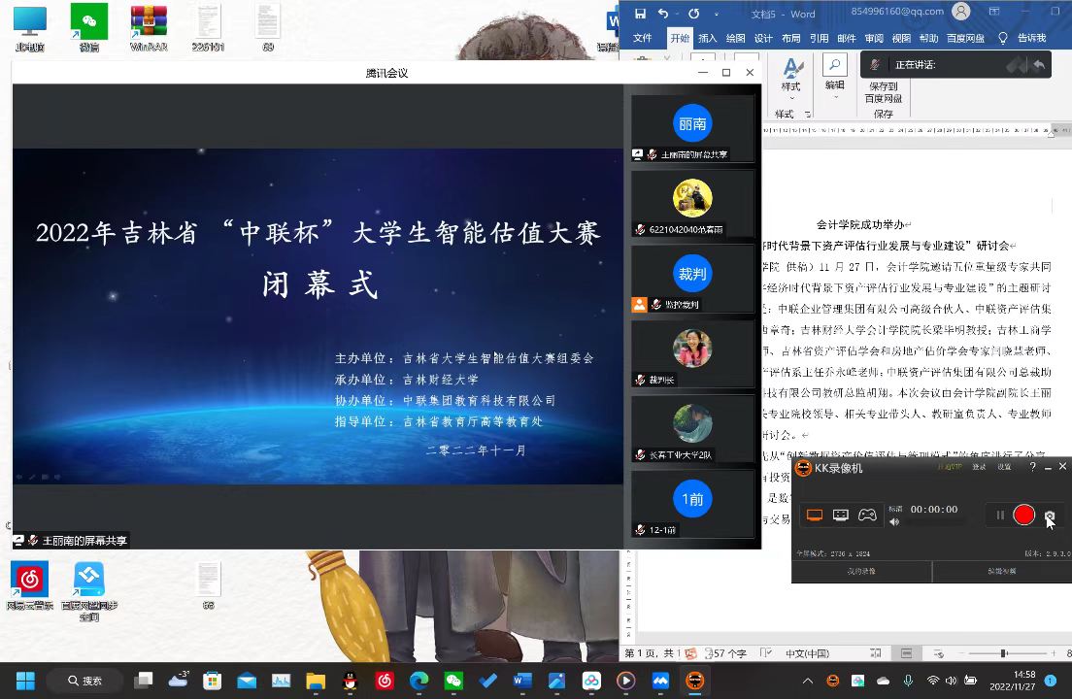Click the pause button in KK recorder

coord(1000,516)
